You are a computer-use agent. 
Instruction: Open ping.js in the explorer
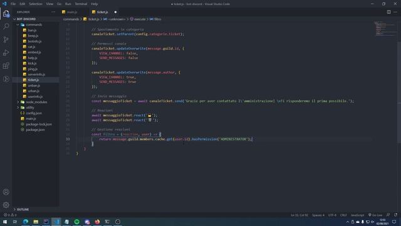point(33,69)
